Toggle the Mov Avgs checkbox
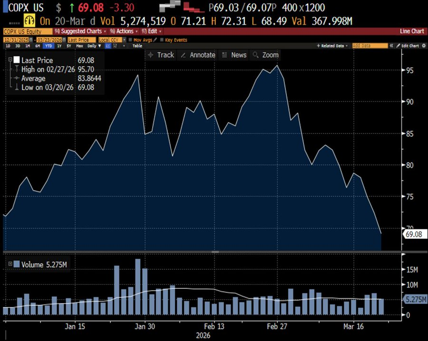 [x=130, y=40]
